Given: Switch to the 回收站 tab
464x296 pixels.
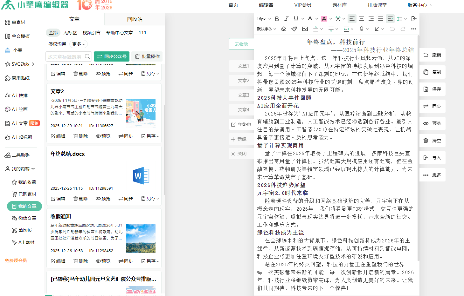Looking at the screenshot, I should point(135,19).
